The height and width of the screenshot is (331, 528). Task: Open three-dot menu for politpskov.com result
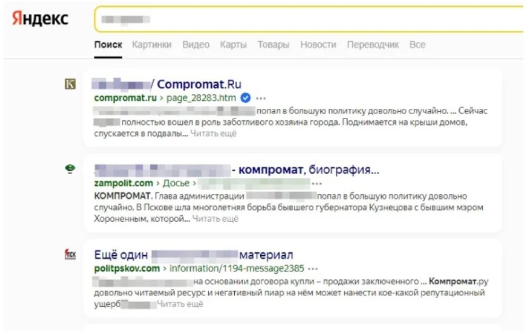(312, 269)
